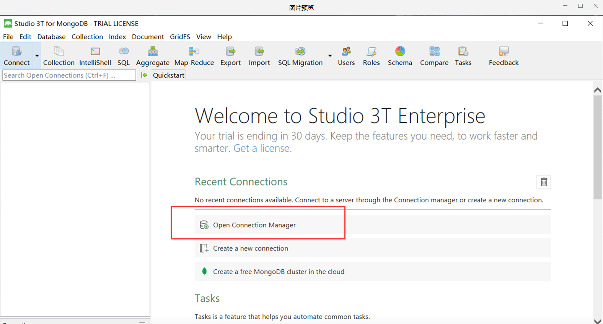Click Create a new connection
603x324 pixels.
pos(373,248)
